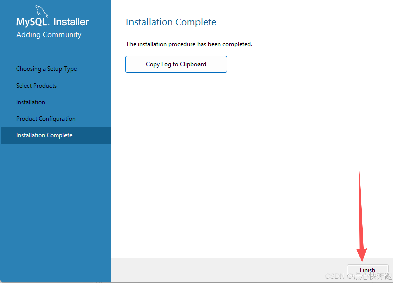Image resolution: width=393 pixels, height=283 pixels.
Task: Click the Installation Complete page heading
Action: tap(171, 22)
